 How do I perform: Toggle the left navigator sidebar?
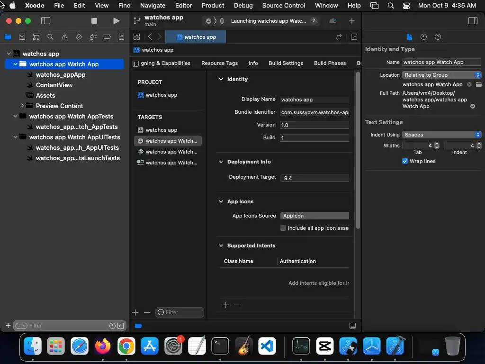click(x=46, y=21)
